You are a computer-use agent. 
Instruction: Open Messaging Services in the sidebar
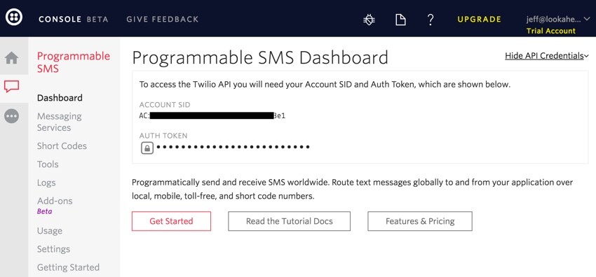60,122
